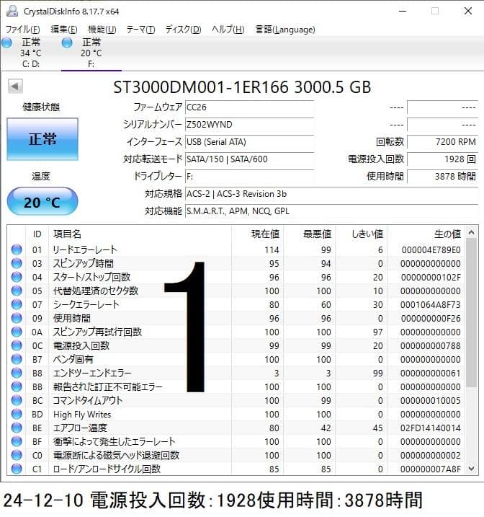
Task: Click status orb for BC コマンドタイムアウト
Action: pyautogui.click(x=17, y=400)
